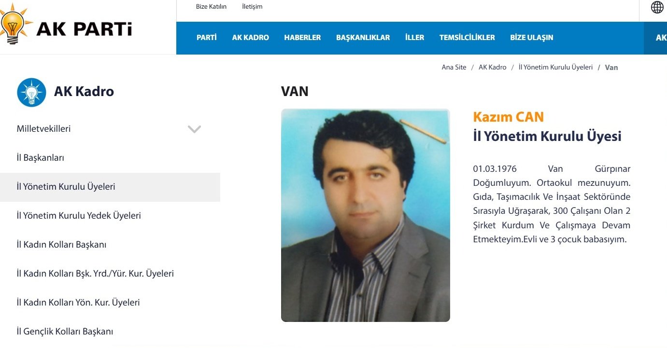Open the globe language selector icon

tap(657, 7)
